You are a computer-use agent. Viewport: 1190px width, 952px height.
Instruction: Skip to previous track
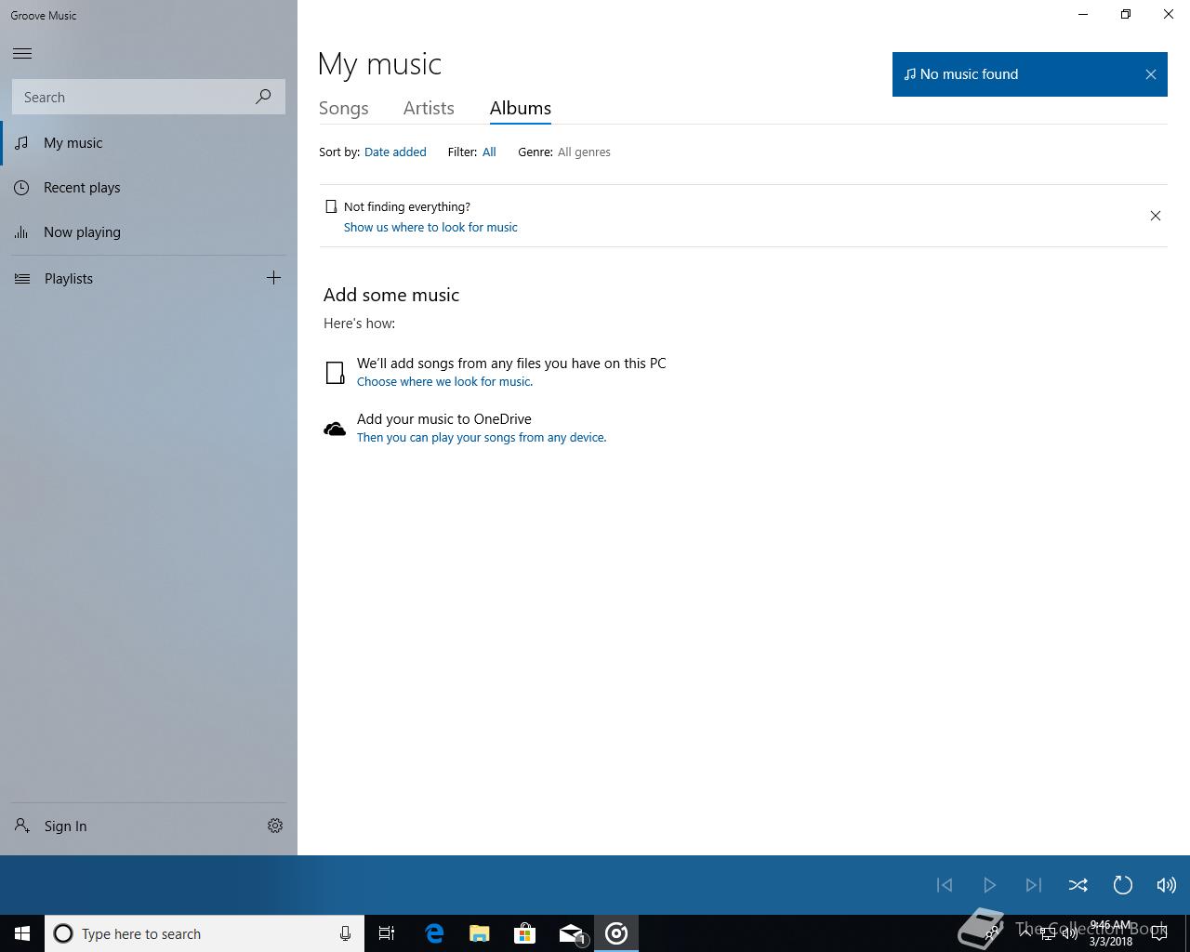(945, 885)
